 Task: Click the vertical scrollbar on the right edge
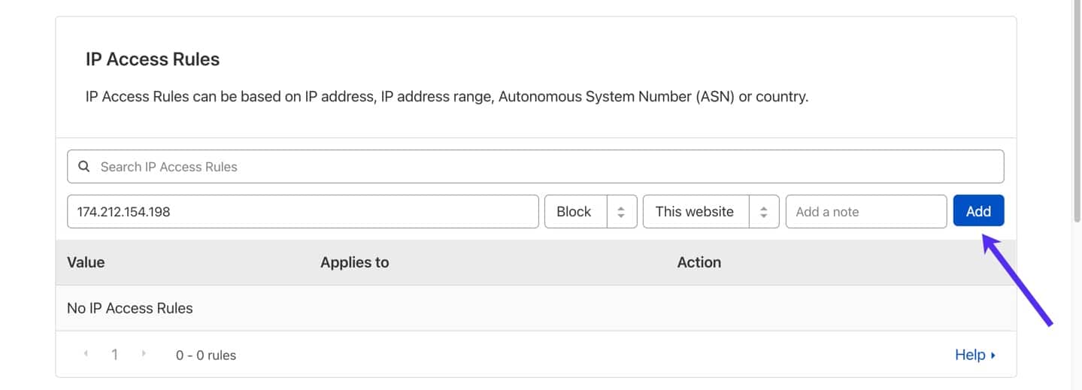point(1076,195)
